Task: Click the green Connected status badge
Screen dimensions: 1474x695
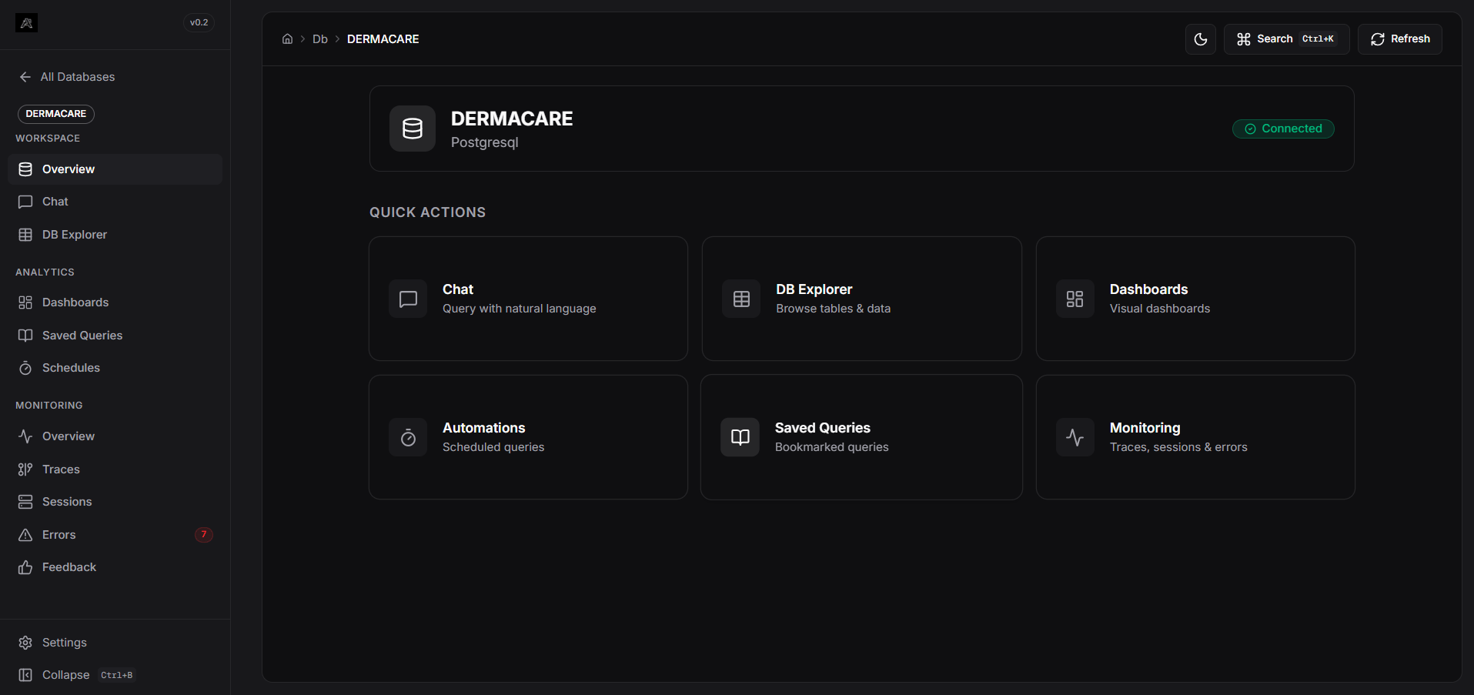Action: 1283,129
